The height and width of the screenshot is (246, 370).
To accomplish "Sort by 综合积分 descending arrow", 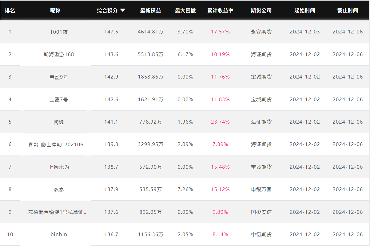I will point(122,10).
